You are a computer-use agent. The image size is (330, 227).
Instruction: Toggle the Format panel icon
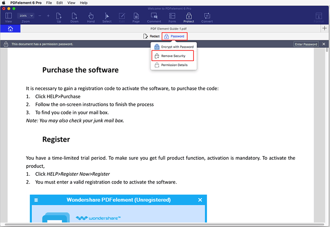click(318, 16)
